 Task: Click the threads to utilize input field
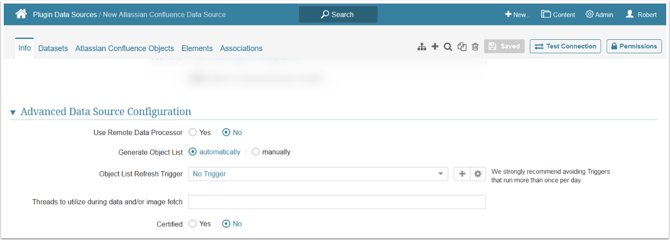click(x=337, y=202)
